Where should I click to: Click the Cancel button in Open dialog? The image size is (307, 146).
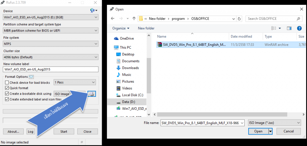(x=288, y=131)
